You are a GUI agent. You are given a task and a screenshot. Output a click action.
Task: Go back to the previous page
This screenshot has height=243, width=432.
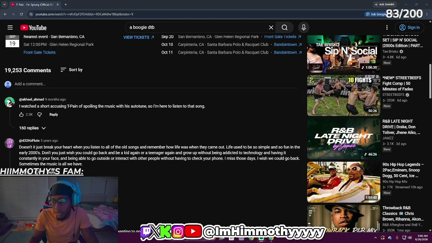pos(5,14)
